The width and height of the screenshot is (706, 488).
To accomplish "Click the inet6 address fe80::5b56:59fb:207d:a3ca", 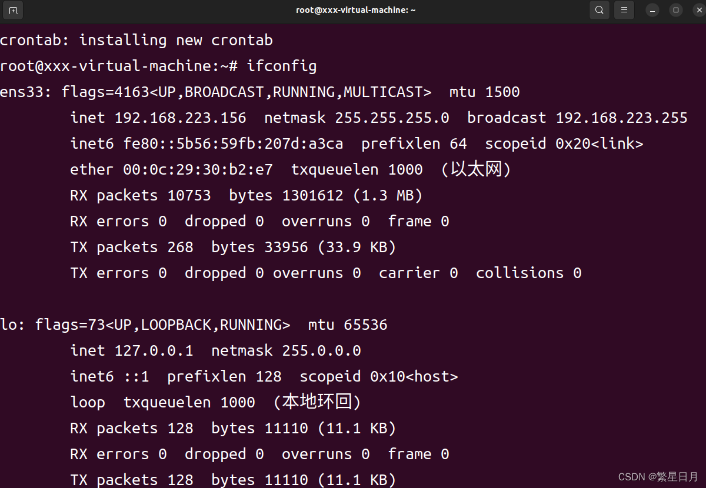I will [234, 143].
